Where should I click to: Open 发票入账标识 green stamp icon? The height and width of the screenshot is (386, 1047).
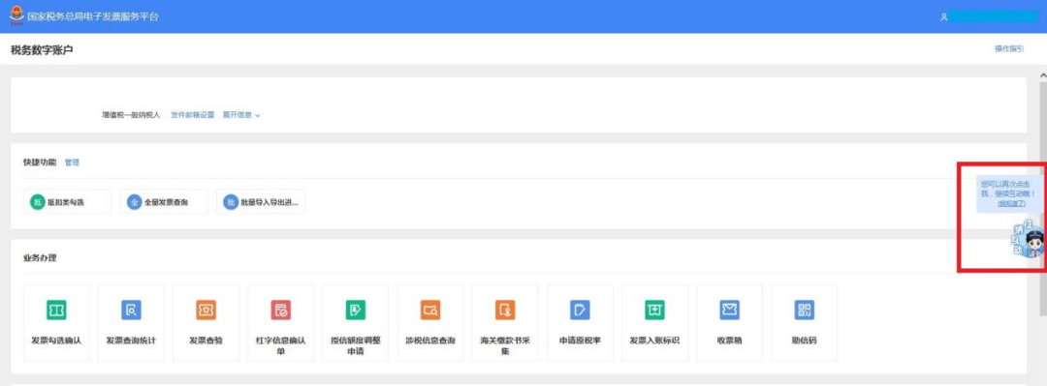(x=654, y=310)
